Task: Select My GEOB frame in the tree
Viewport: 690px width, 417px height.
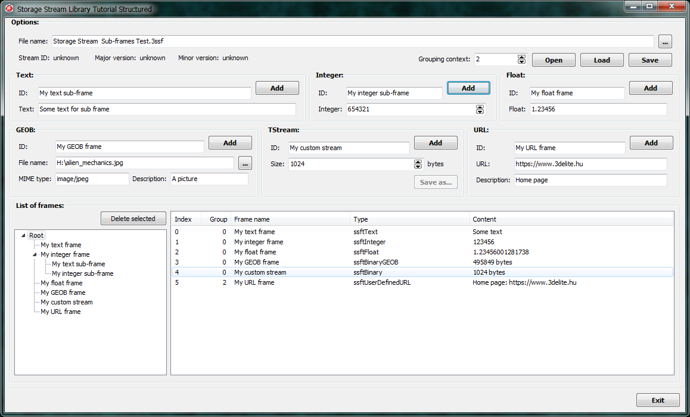Action: pos(63,293)
